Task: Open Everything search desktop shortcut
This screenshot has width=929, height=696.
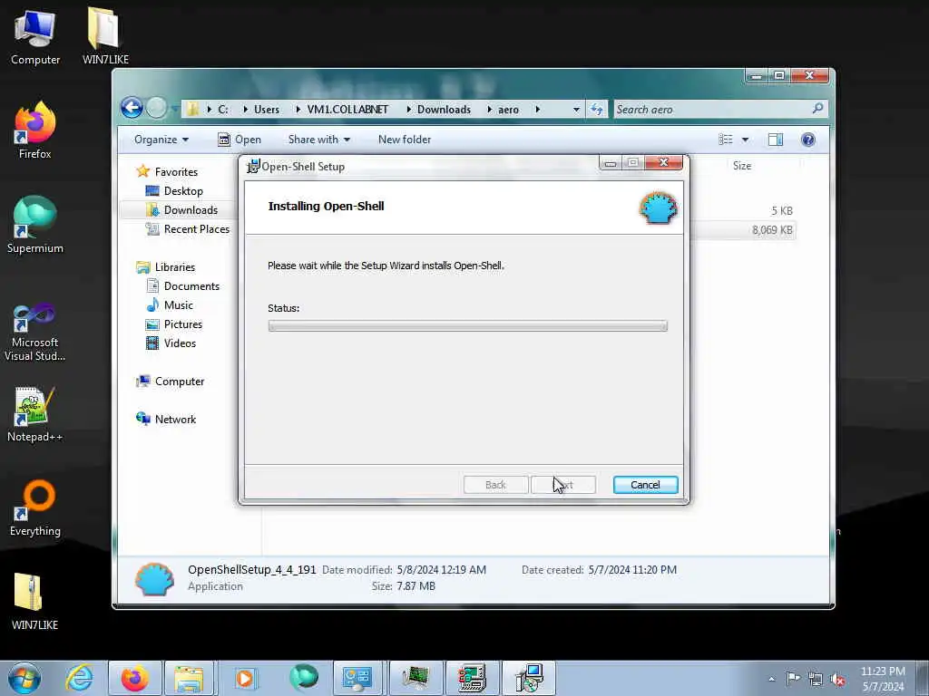Action: tap(35, 507)
